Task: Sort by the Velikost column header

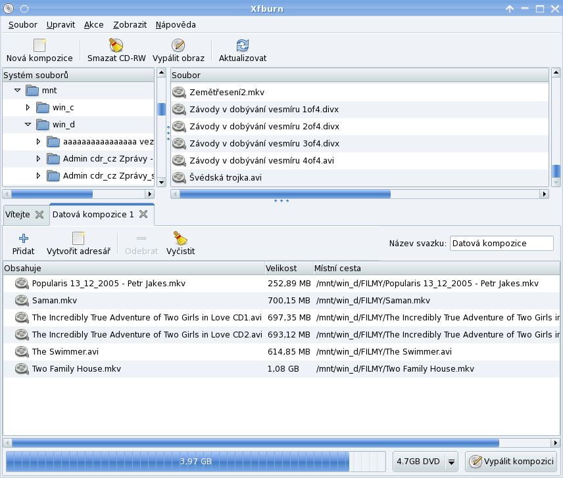Action: (289, 269)
